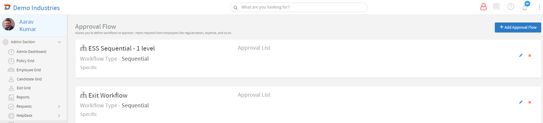The image size is (543, 123).
Task: Open the help question mark icon
Action: (511, 7)
